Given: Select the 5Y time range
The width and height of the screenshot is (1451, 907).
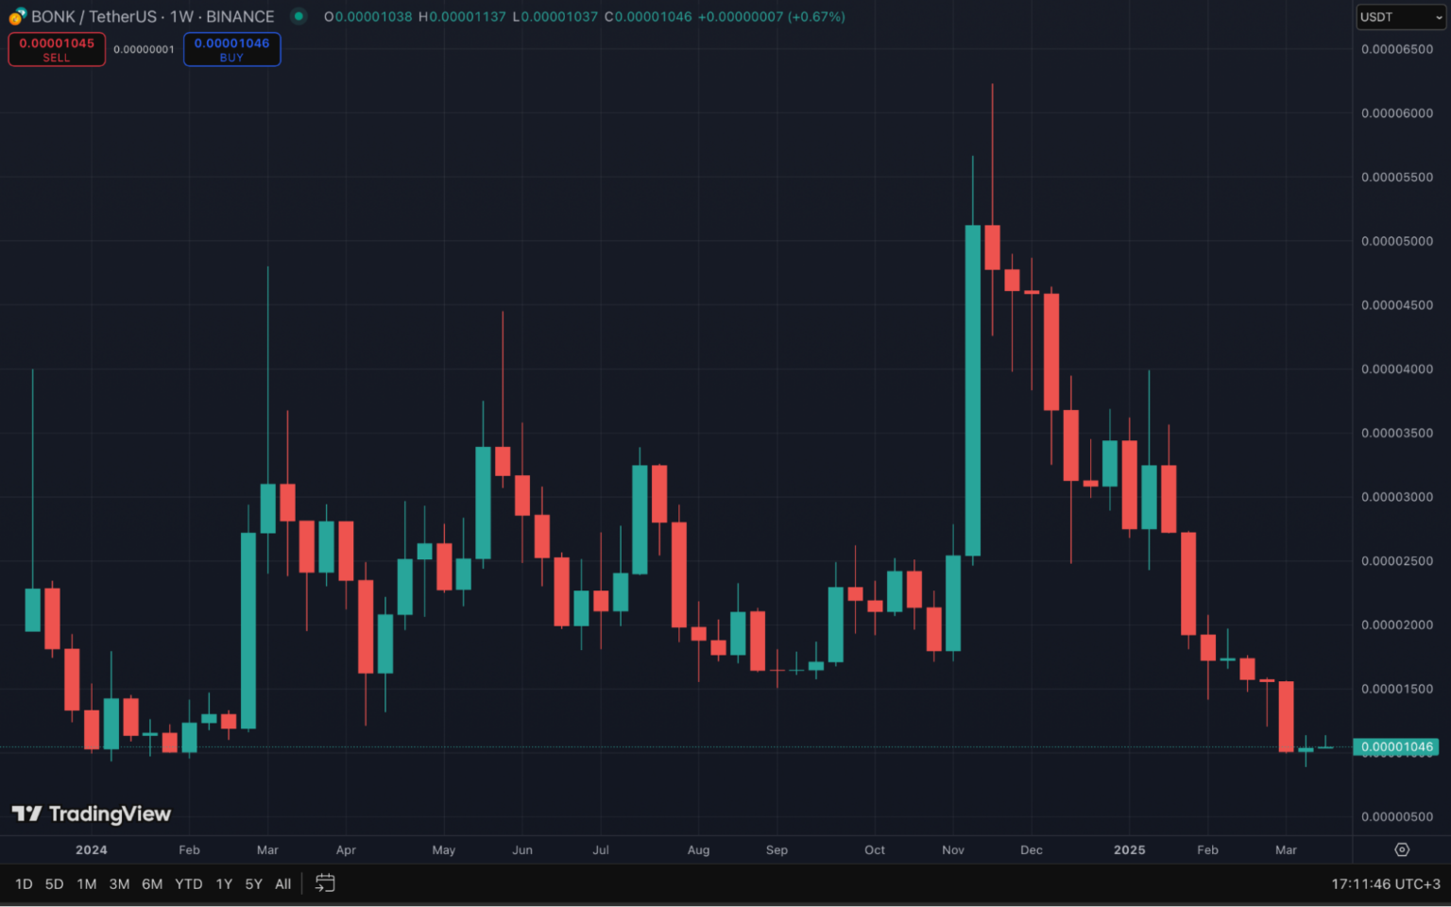Looking at the screenshot, I should coord(253,884).
